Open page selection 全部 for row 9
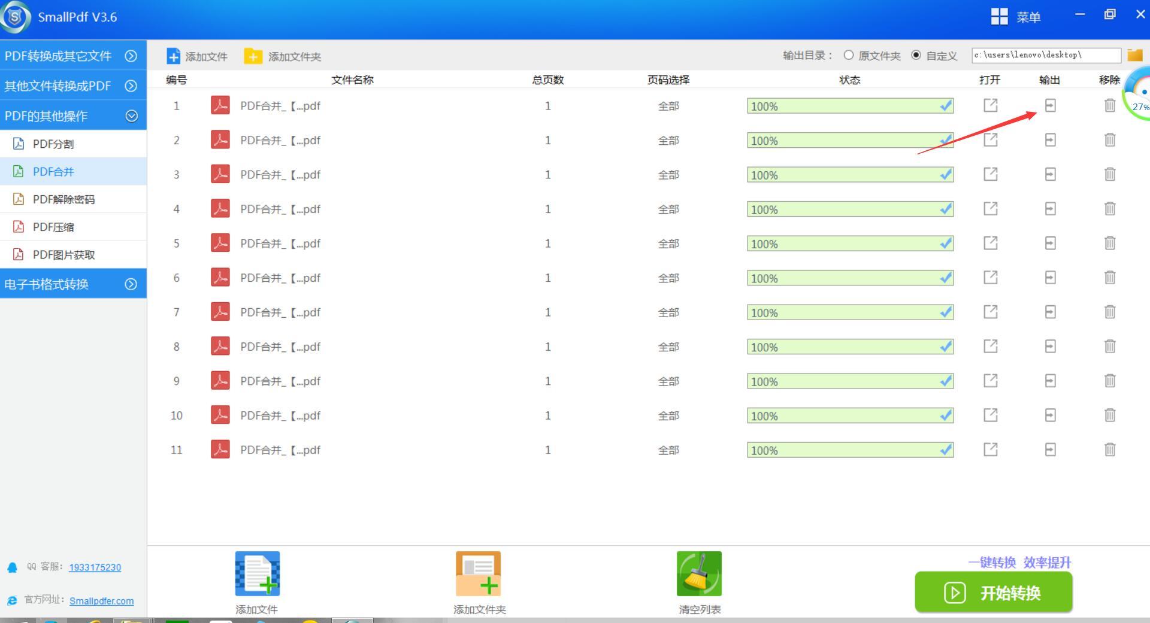The height and width of the screenshot is (623, 1150). [x=668, y=381]
